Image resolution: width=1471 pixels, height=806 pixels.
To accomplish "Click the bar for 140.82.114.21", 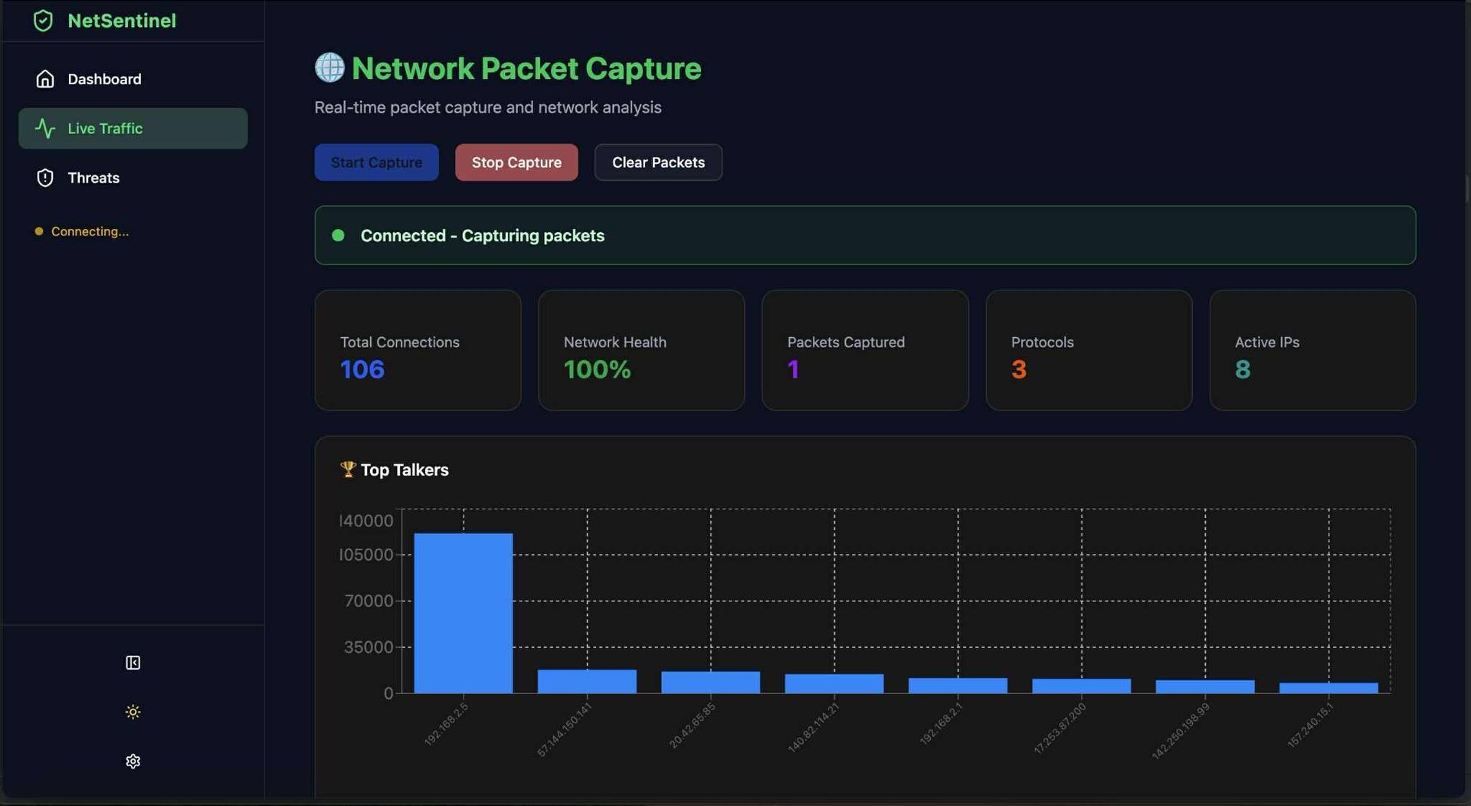I will pyautogui.click(x=834, y=683).
